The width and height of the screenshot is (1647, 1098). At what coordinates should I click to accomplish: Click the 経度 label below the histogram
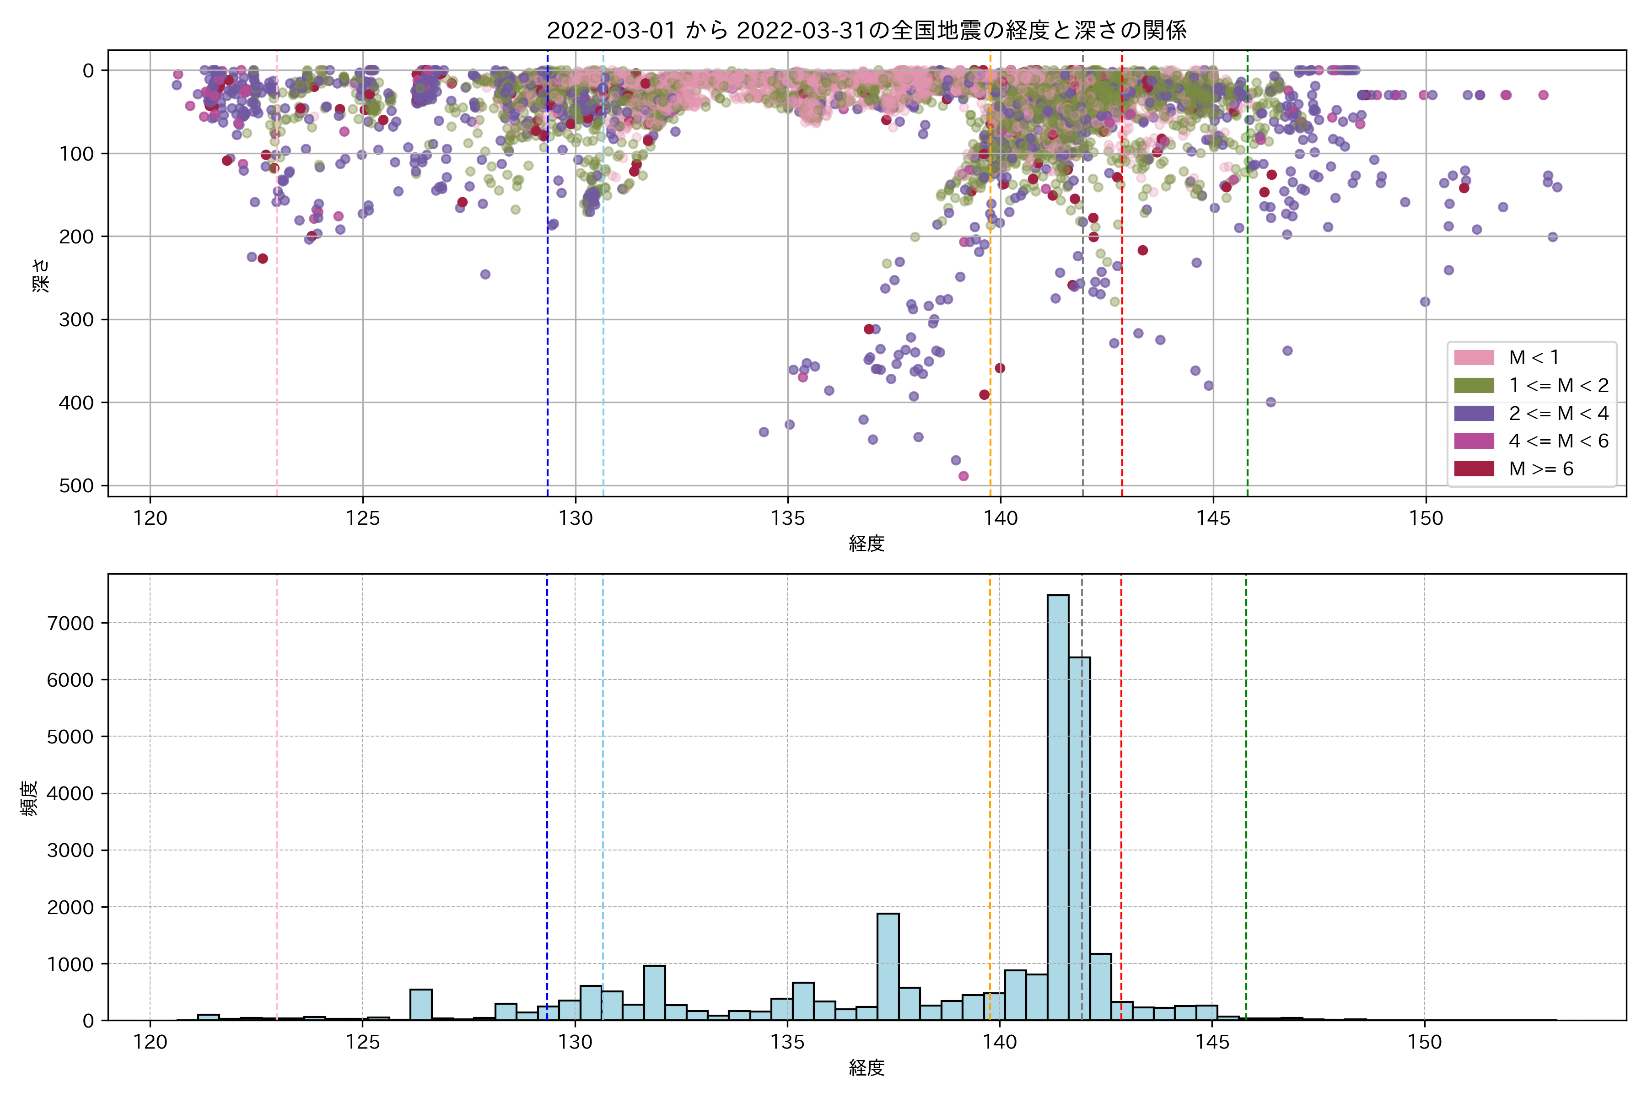pos(866,1068)
